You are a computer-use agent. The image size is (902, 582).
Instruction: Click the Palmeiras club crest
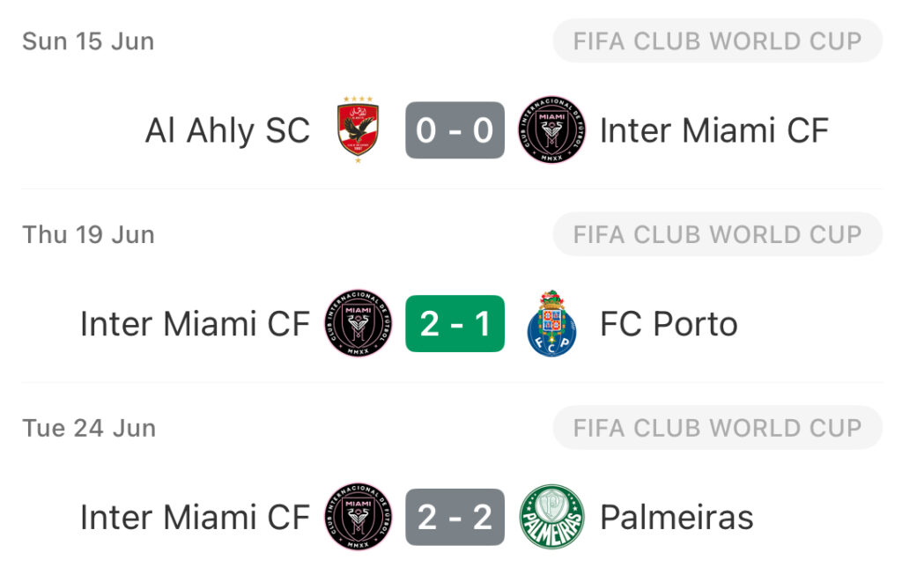[x=551, y=517]
